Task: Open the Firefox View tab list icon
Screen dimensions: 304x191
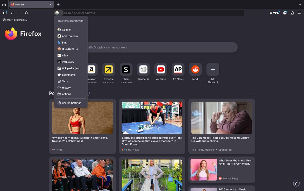Action: [x=4, y=5]
